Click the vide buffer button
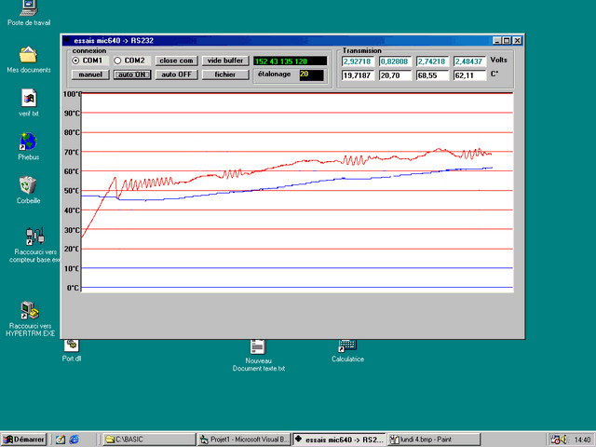The image size is (596, 447). pyautogui.click(x=224, y=61)
